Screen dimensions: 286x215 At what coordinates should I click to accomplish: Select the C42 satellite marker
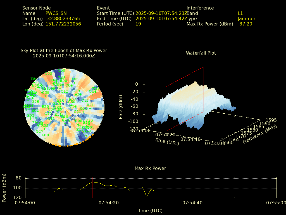[64, 95]
